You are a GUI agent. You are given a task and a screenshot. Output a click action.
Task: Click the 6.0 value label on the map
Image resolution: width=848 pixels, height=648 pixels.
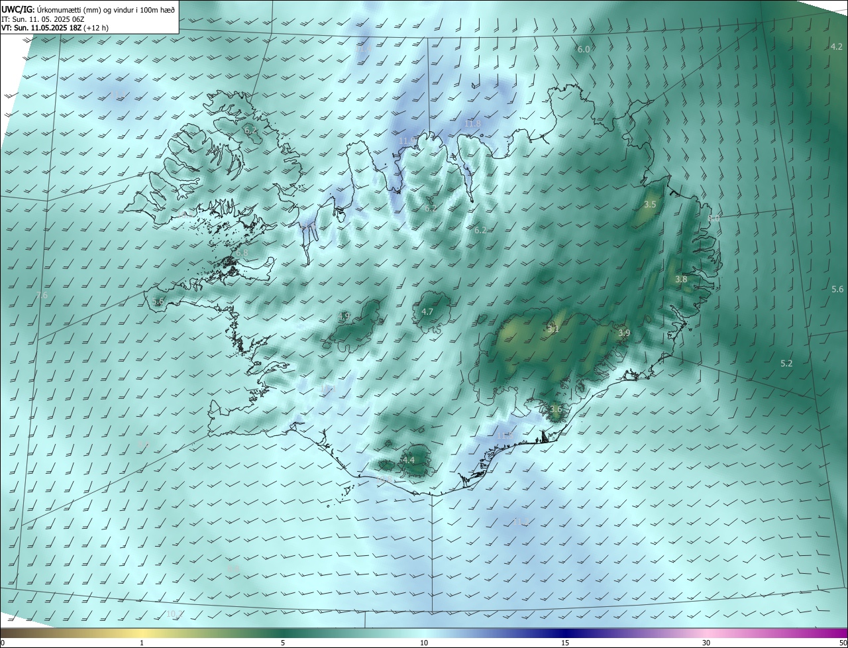click(584, 50)
